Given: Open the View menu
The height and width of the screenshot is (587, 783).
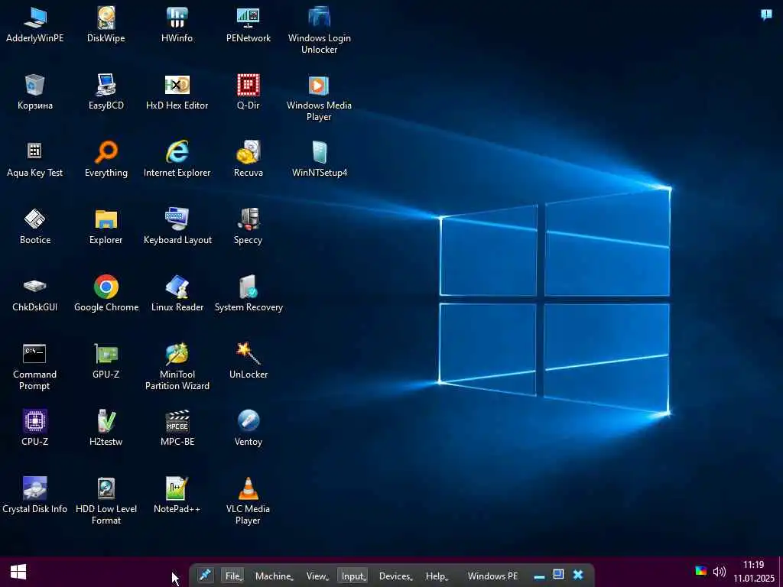Looking at the screenshot, I should 317,576.
